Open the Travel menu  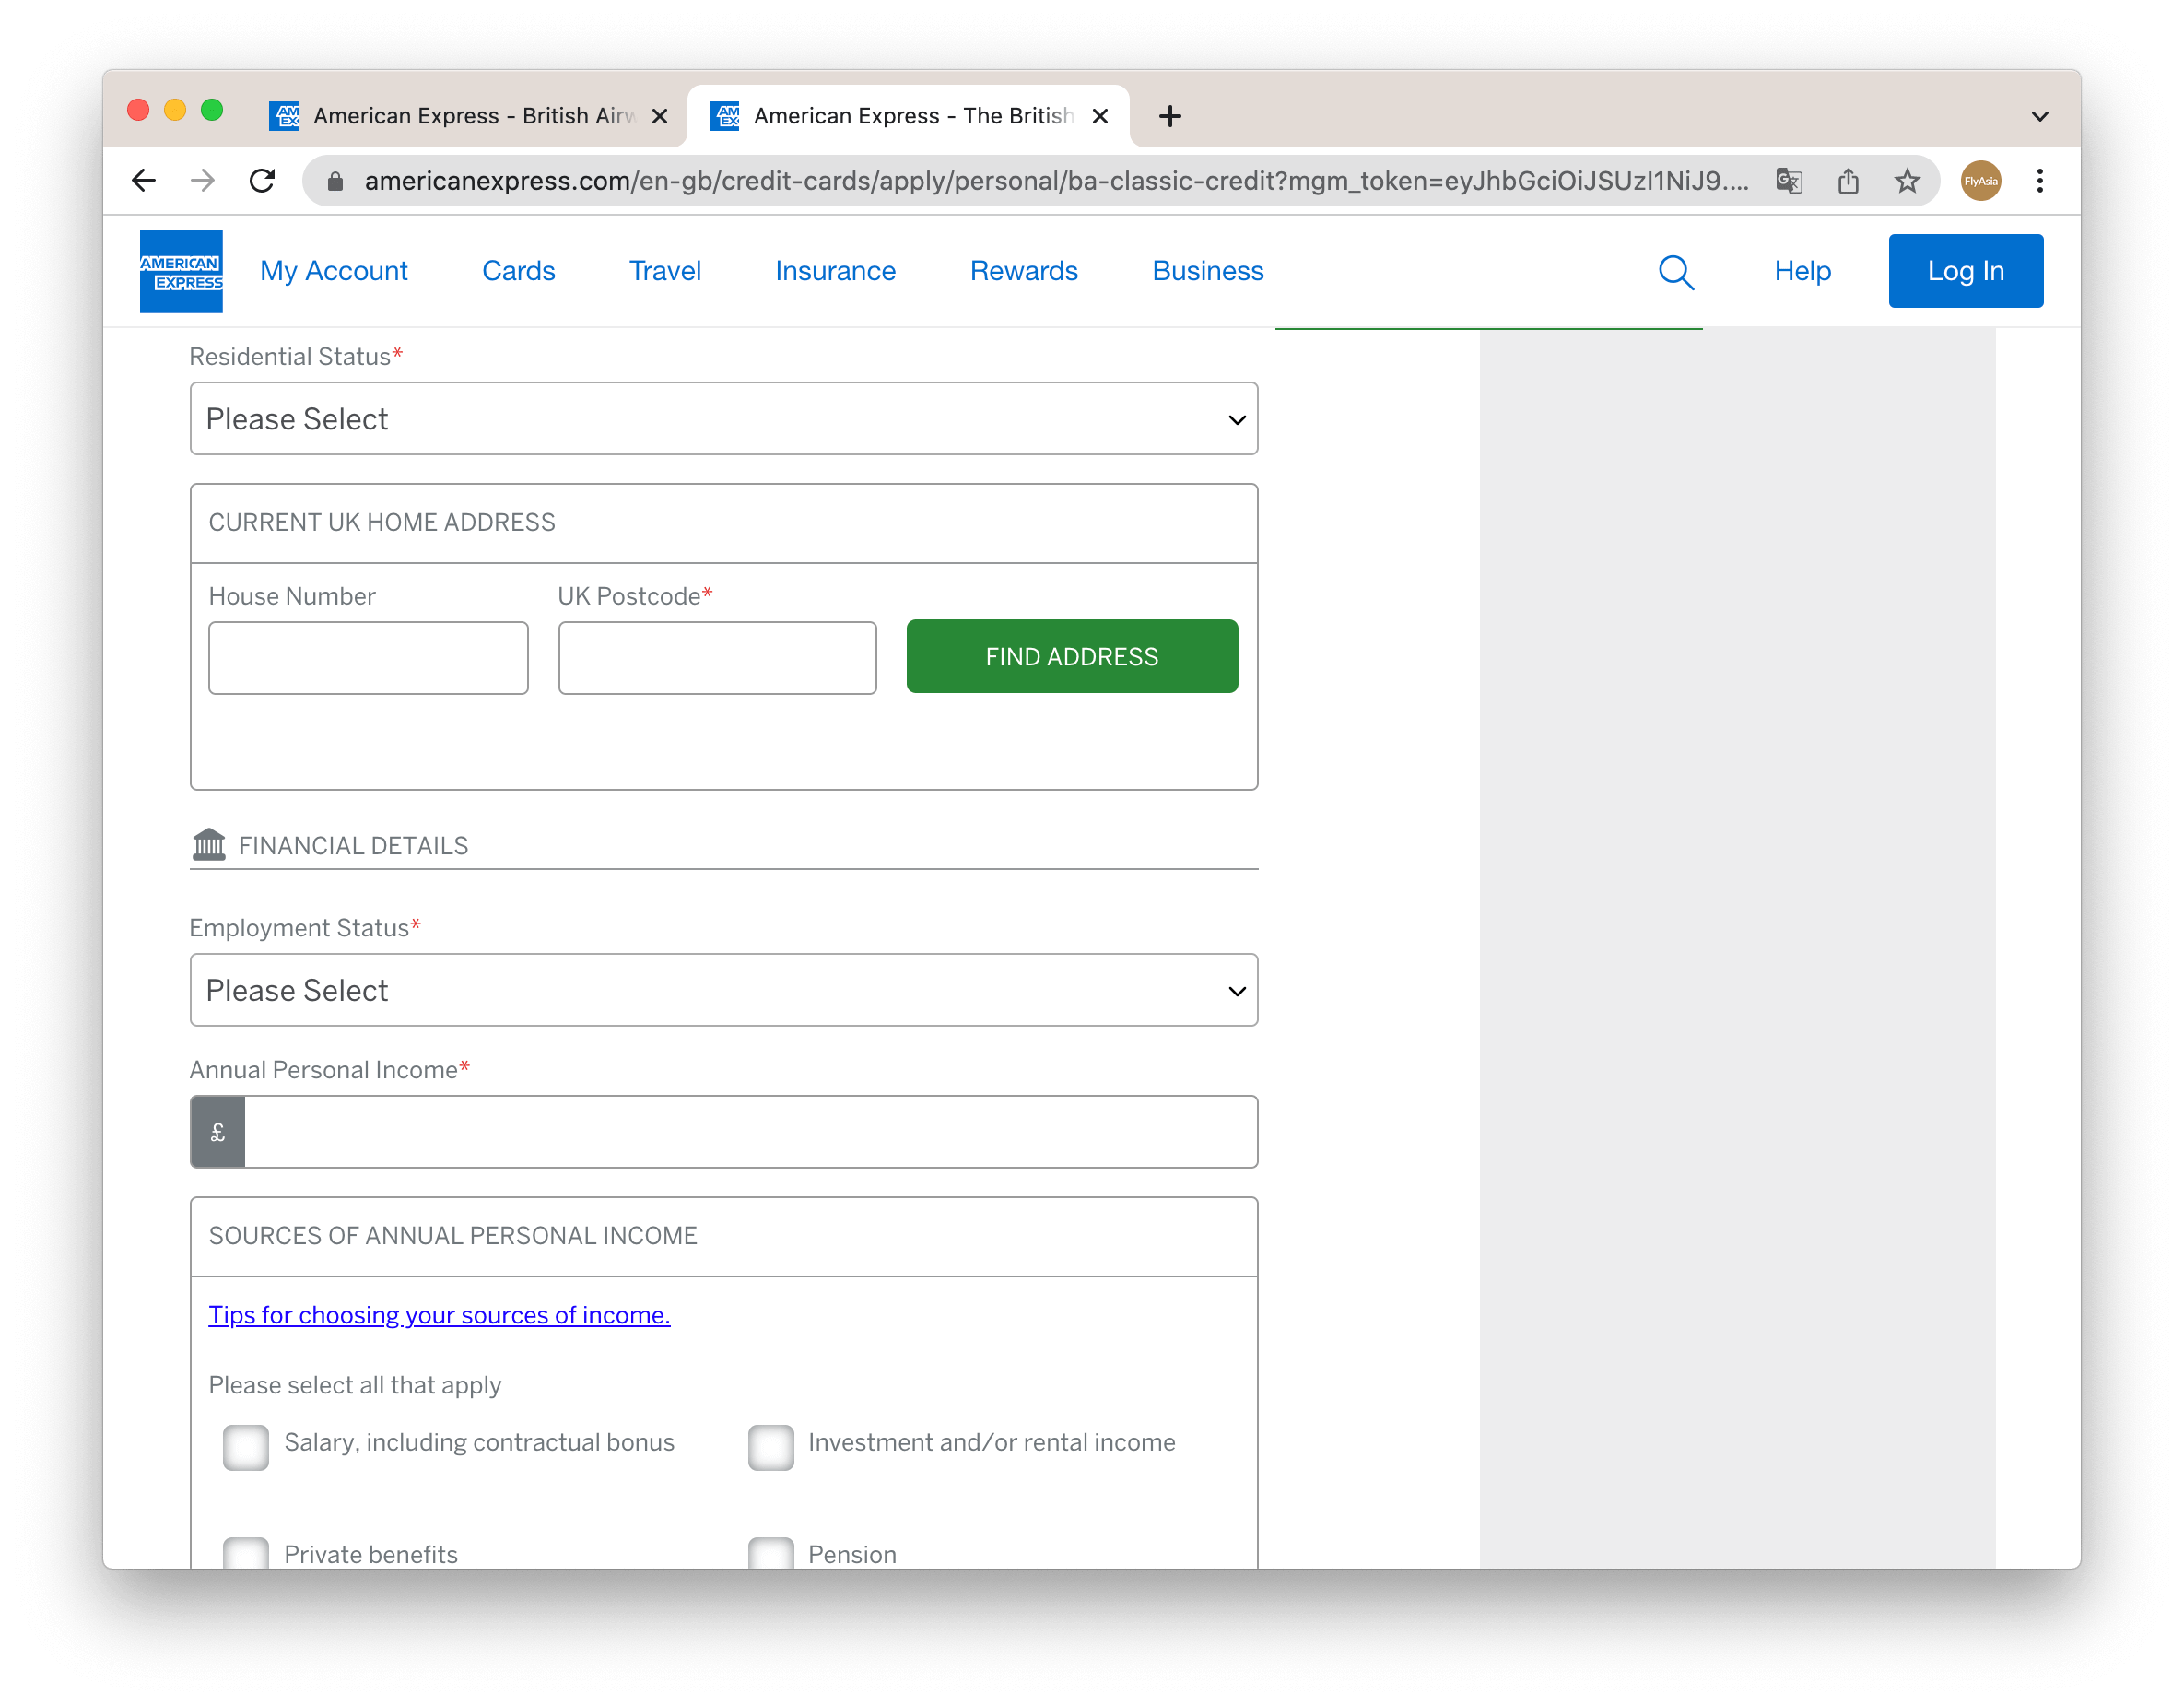[x=665, y=271]
